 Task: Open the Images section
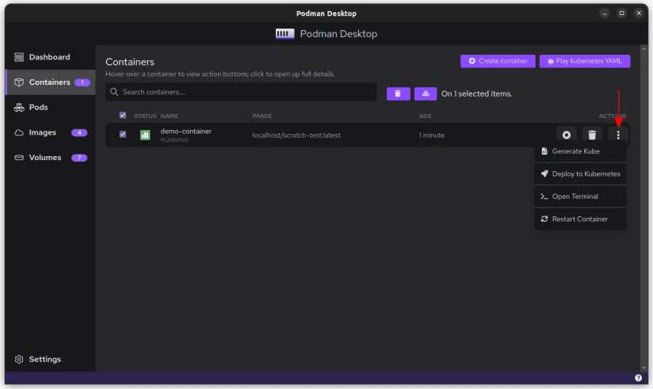click(50, 132)
